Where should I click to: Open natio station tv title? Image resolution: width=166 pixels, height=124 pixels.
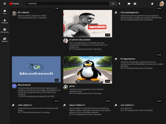pos(25,105)
